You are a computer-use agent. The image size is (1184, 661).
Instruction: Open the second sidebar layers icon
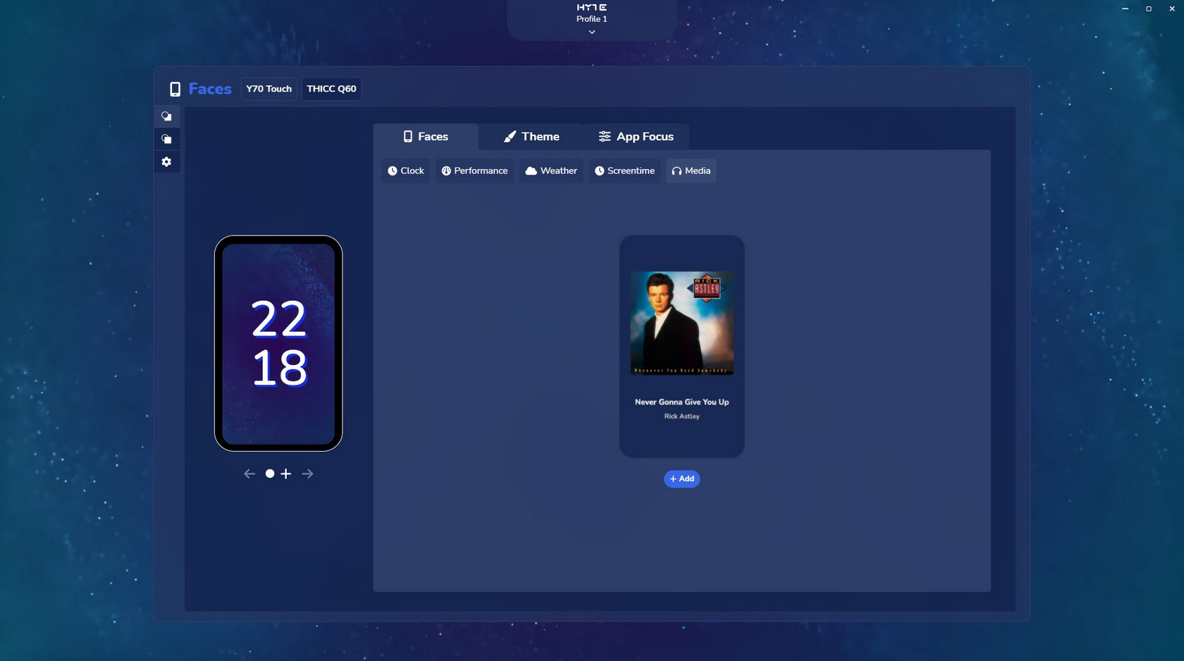tap(167, 139)
